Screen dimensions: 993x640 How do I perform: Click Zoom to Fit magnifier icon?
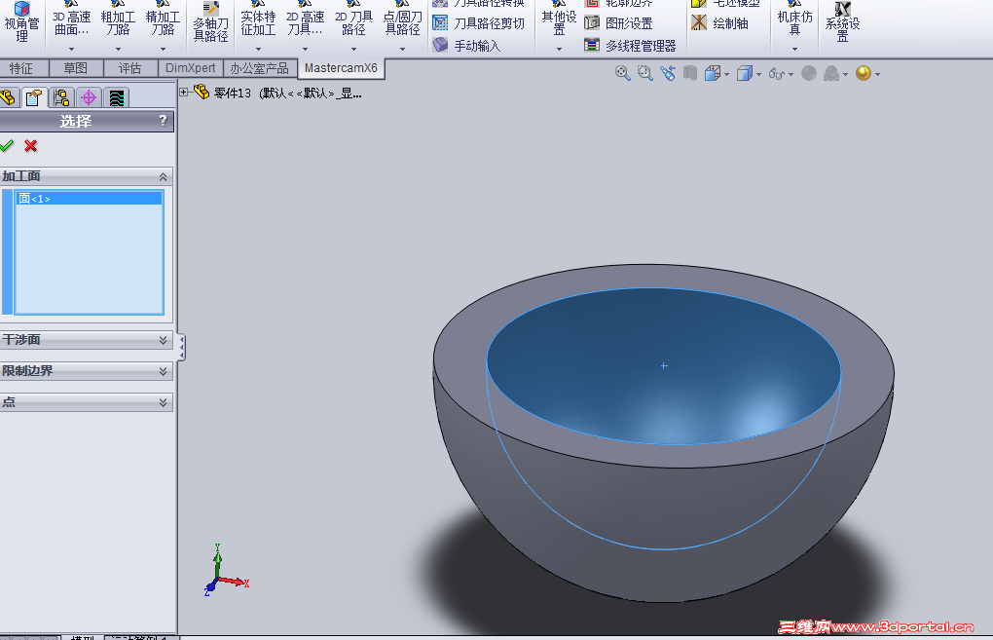(622, 73)
